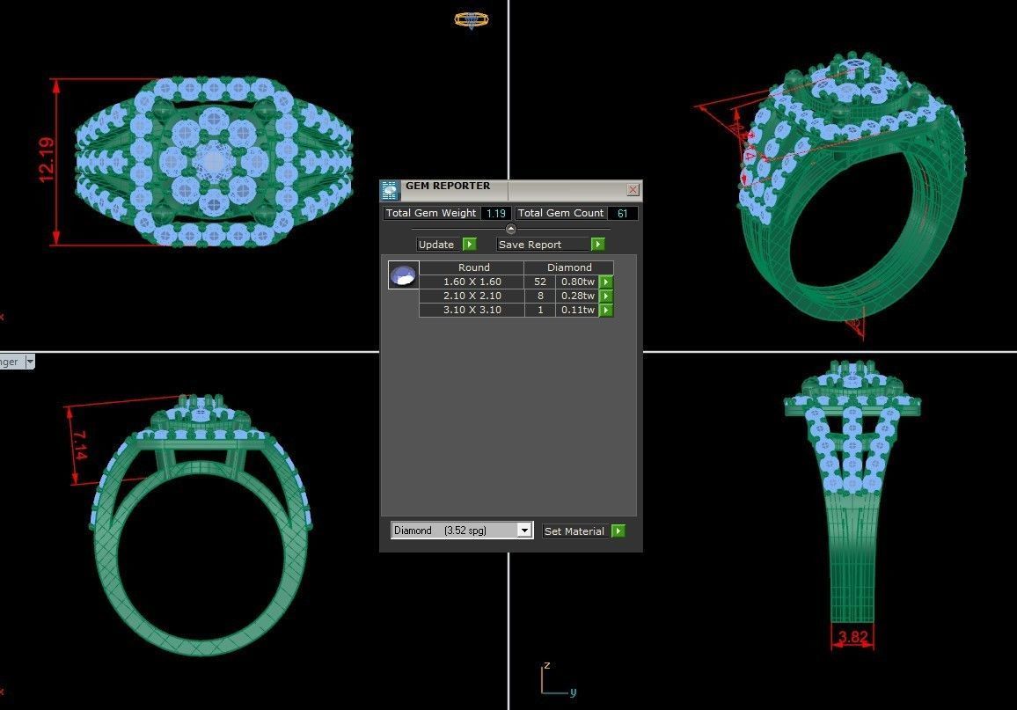Select the 3.10 X 3.10 size cell
1017x710 pixels.
[472, 310]
